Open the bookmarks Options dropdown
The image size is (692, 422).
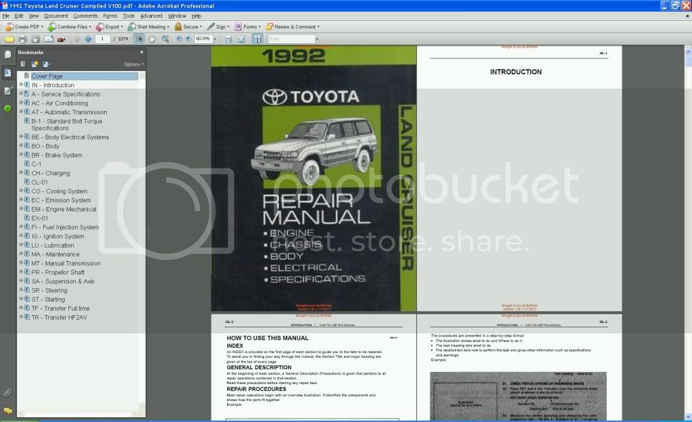tap(133, 64)
